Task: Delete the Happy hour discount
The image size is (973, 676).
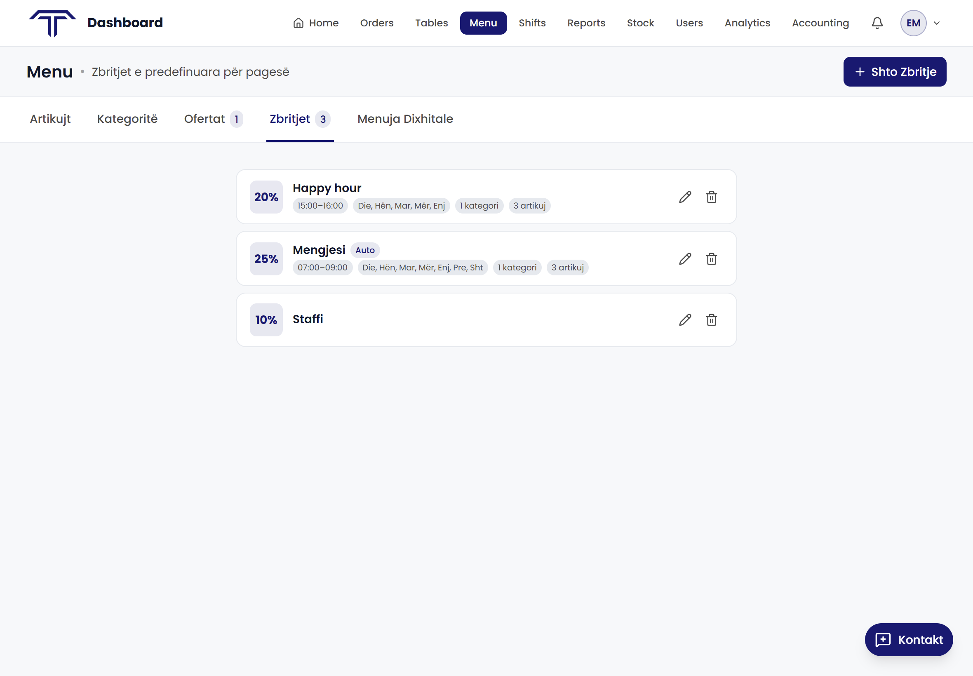Action: [711, 197]
